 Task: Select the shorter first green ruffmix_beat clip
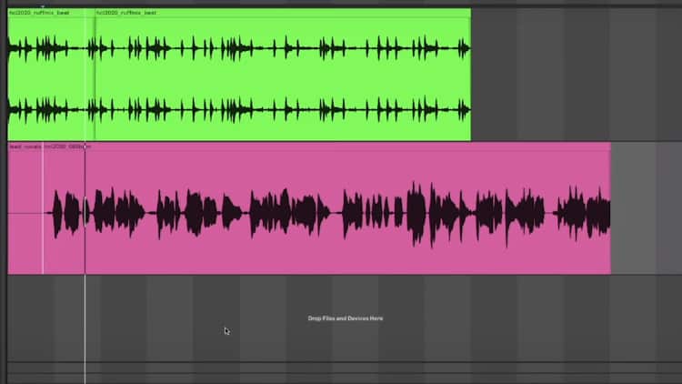[51, 75]
